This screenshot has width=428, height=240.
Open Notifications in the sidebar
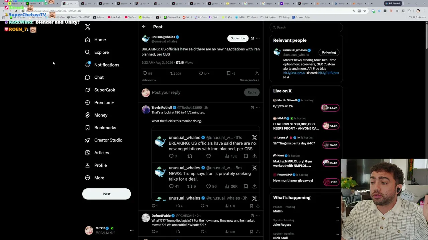tap(102, 65)
